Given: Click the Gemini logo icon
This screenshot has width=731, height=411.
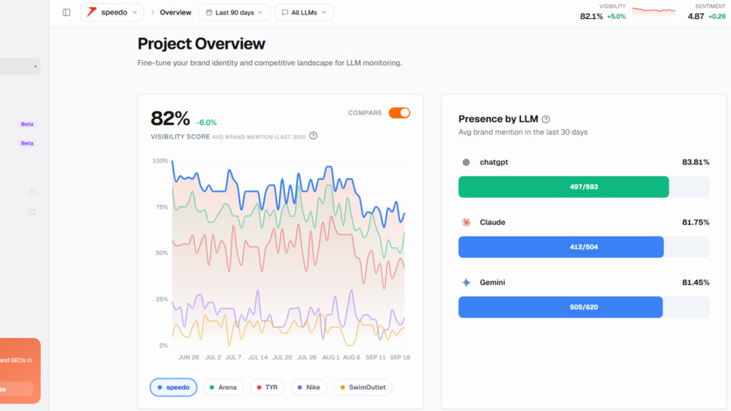Looking at the screenshot, I should 466,282.
